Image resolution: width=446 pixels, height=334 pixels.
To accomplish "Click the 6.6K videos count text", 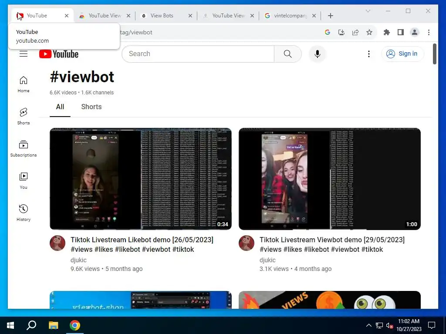I will coord(63,93).
